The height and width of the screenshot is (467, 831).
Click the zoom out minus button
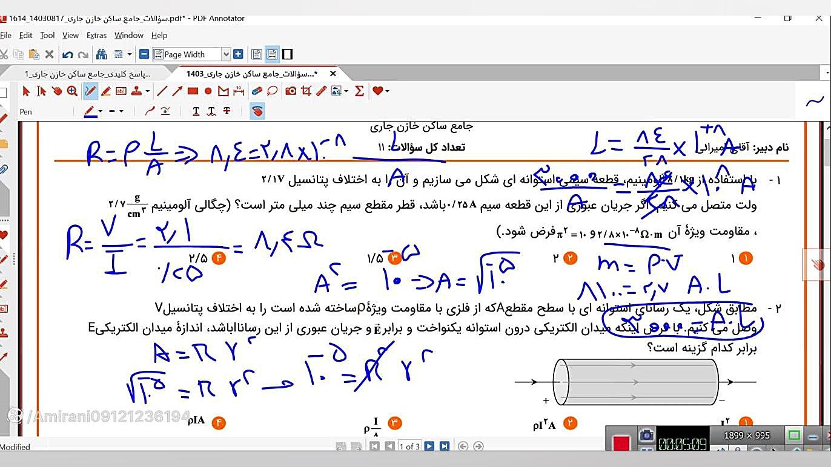(144, 54)
